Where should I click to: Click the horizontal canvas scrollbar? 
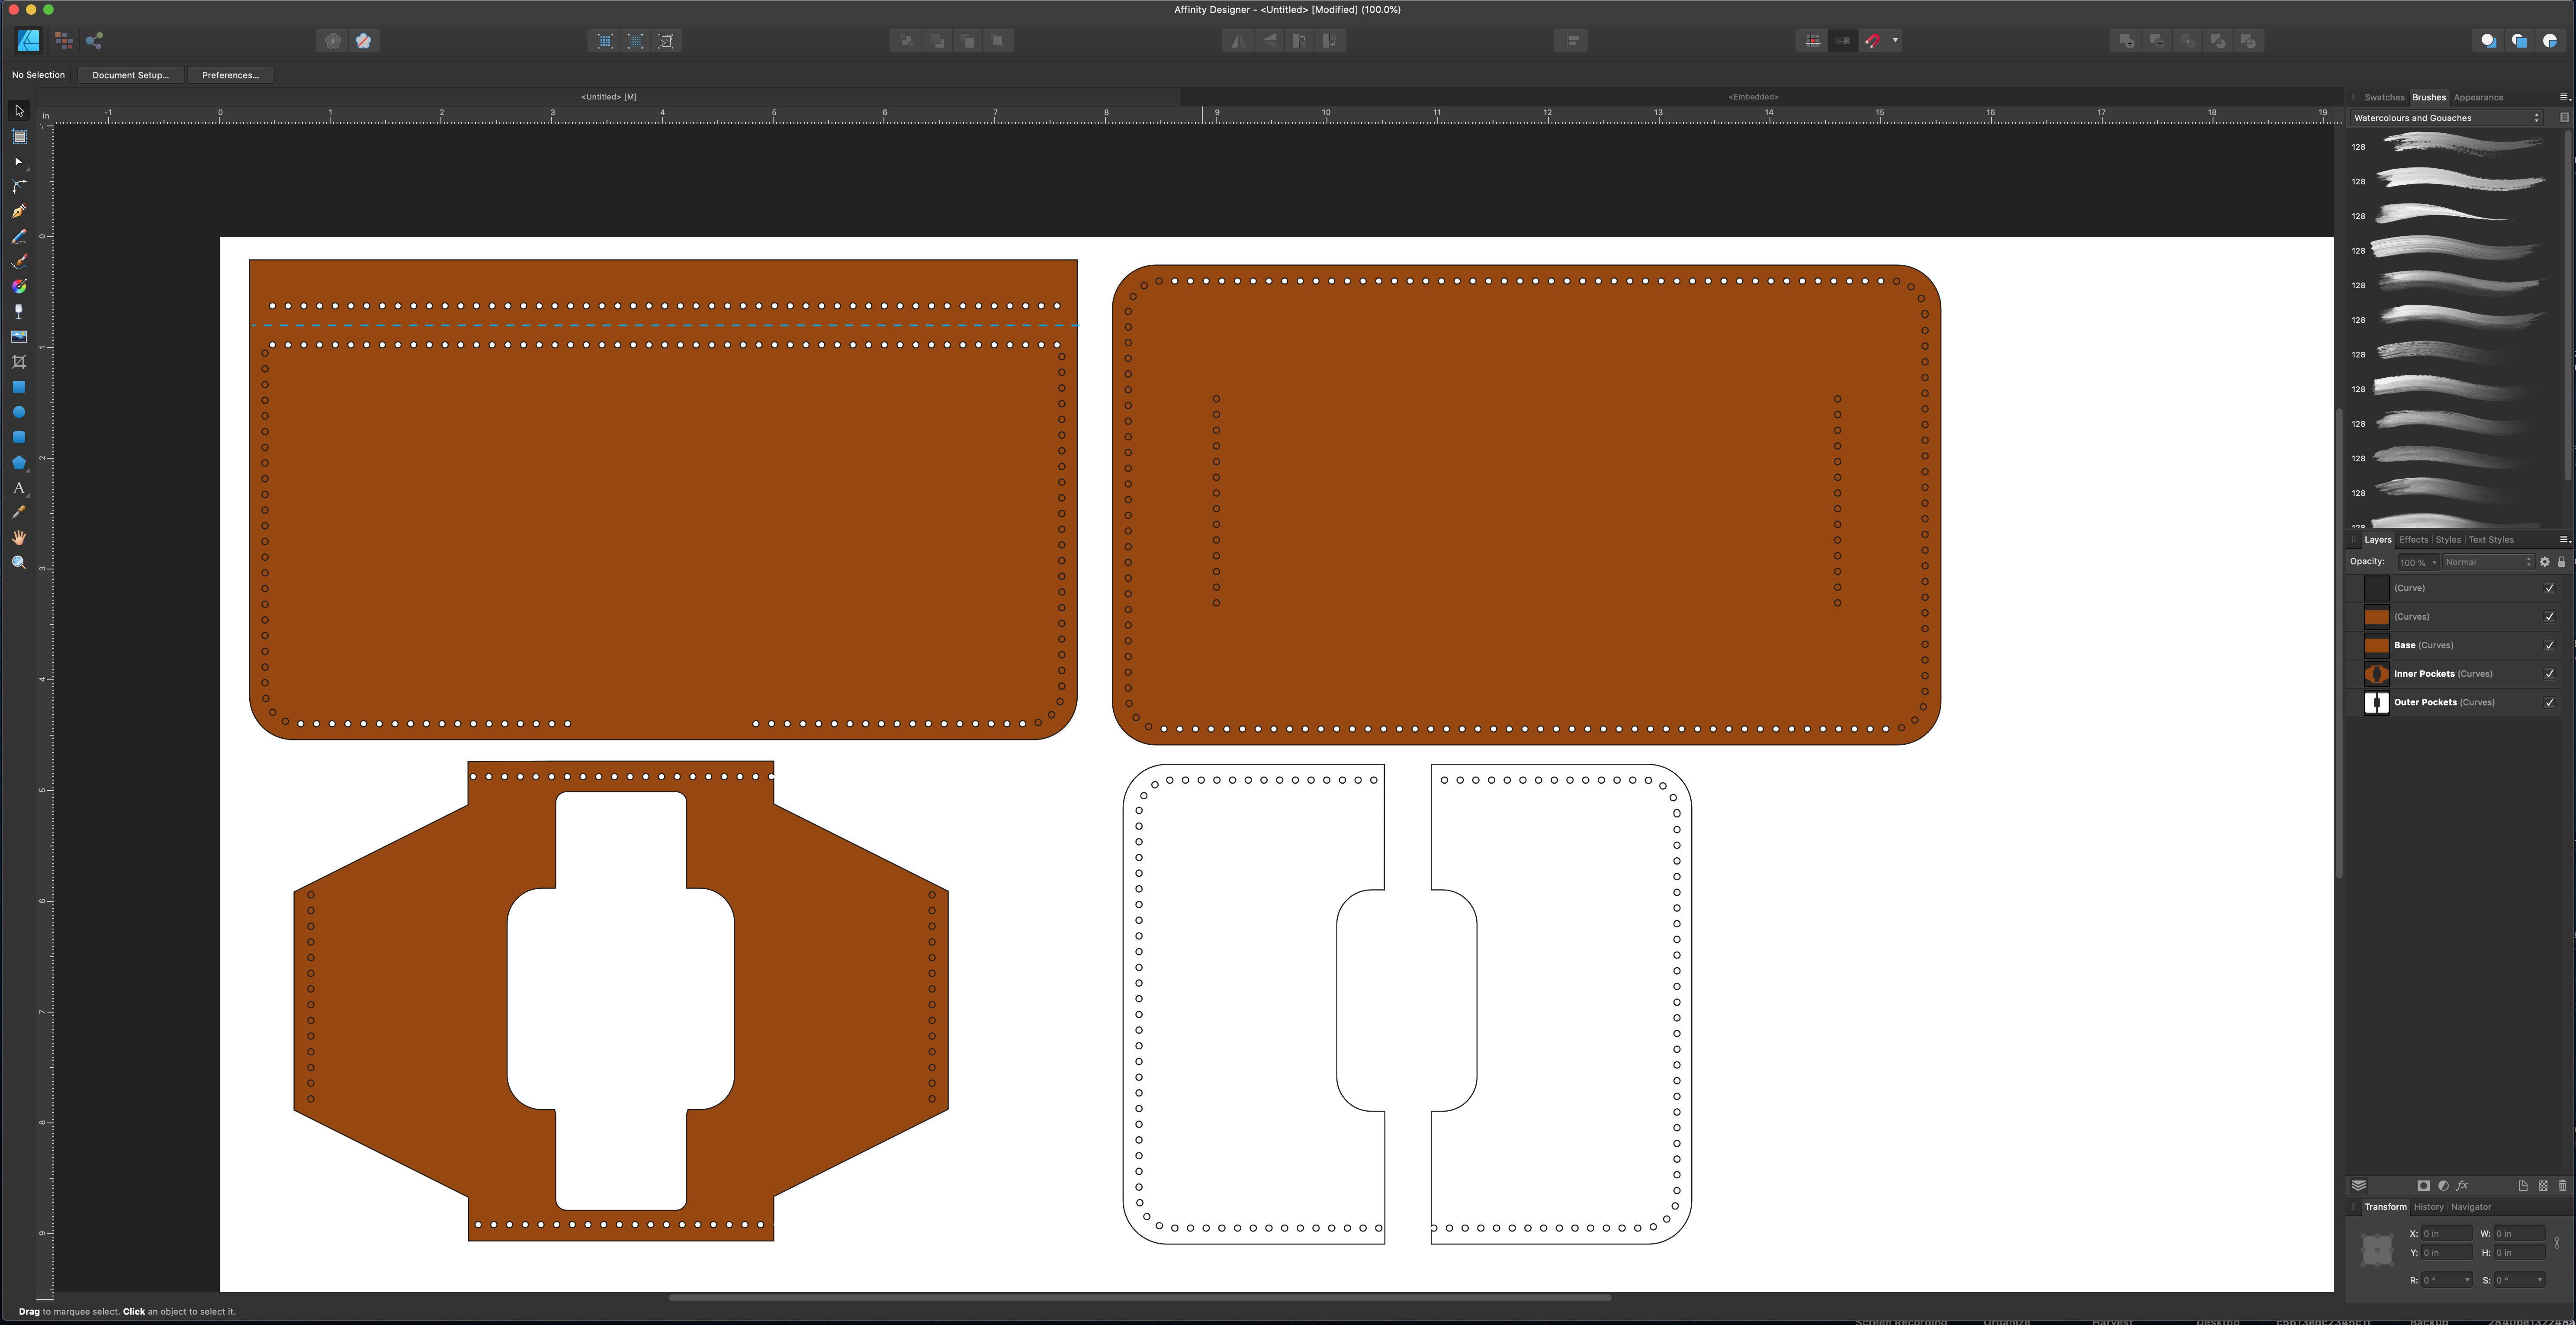click(1139, 1298)
